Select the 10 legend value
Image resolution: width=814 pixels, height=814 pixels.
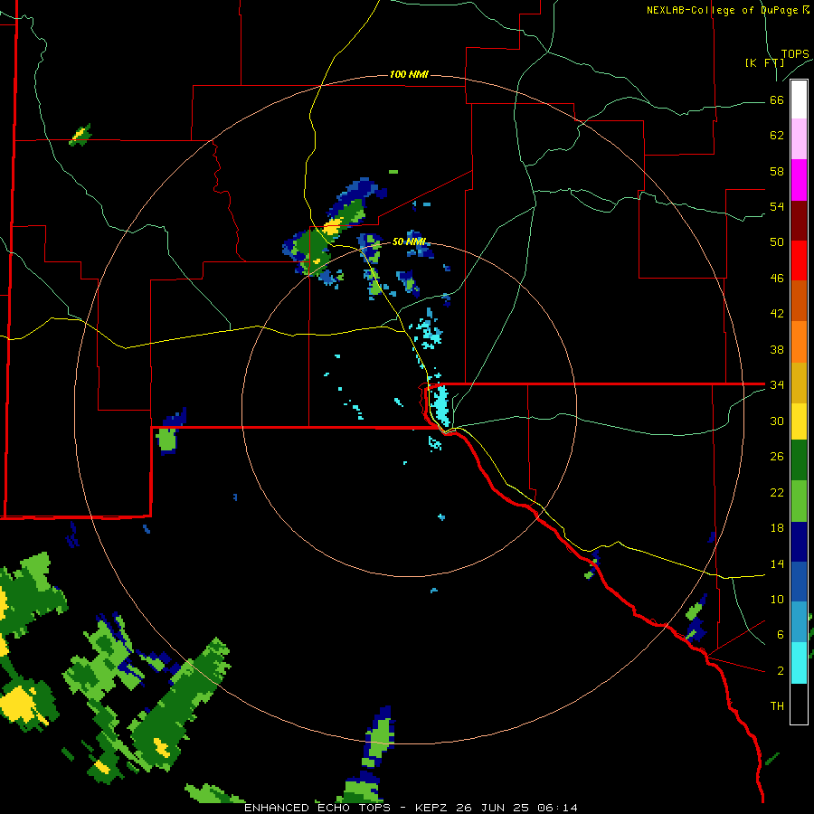point(777,600)
